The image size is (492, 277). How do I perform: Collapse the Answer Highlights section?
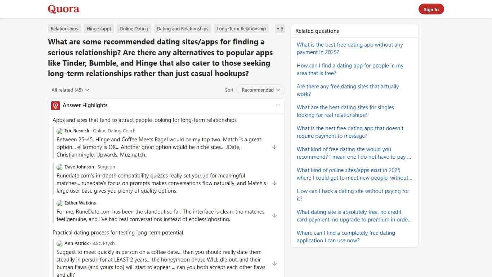coord(278,105)
